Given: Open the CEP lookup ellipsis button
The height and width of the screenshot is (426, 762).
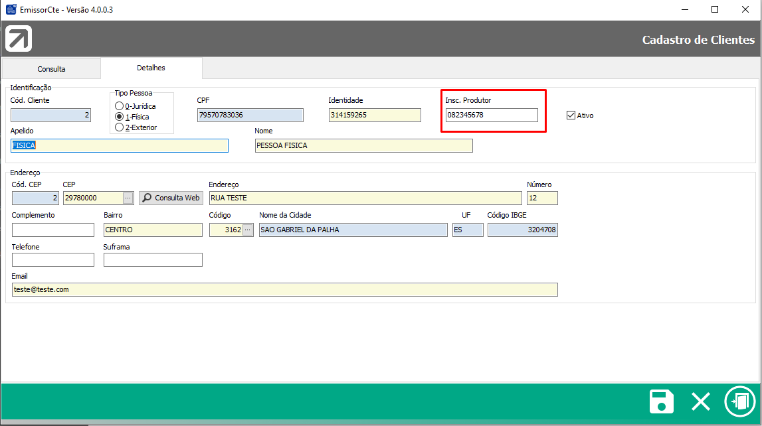Looking at the screenshot, I should pyautogui.click(x=128, y=198).
